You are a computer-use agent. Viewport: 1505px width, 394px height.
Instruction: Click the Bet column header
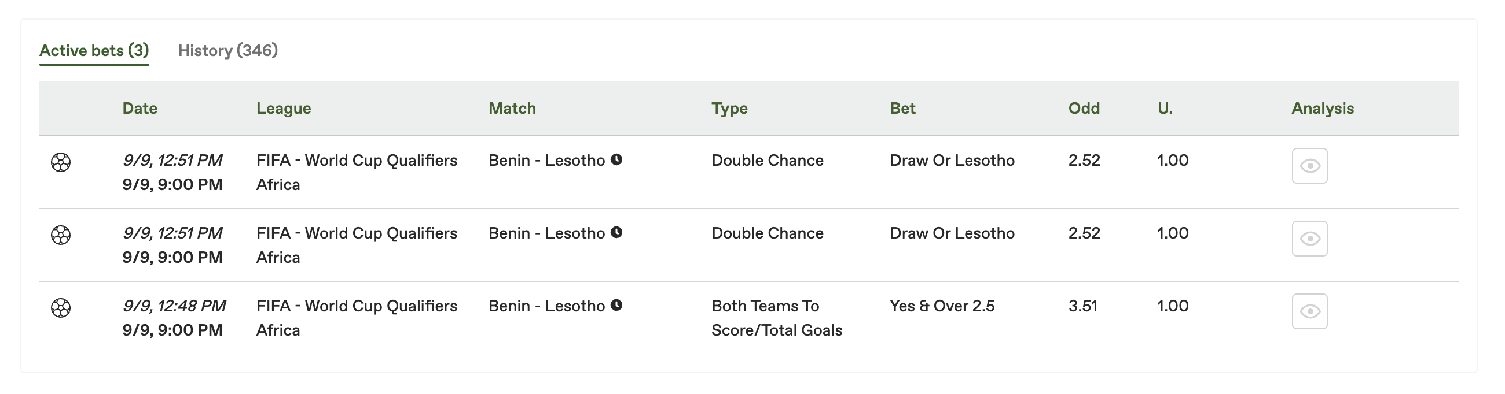click(902, 109)
